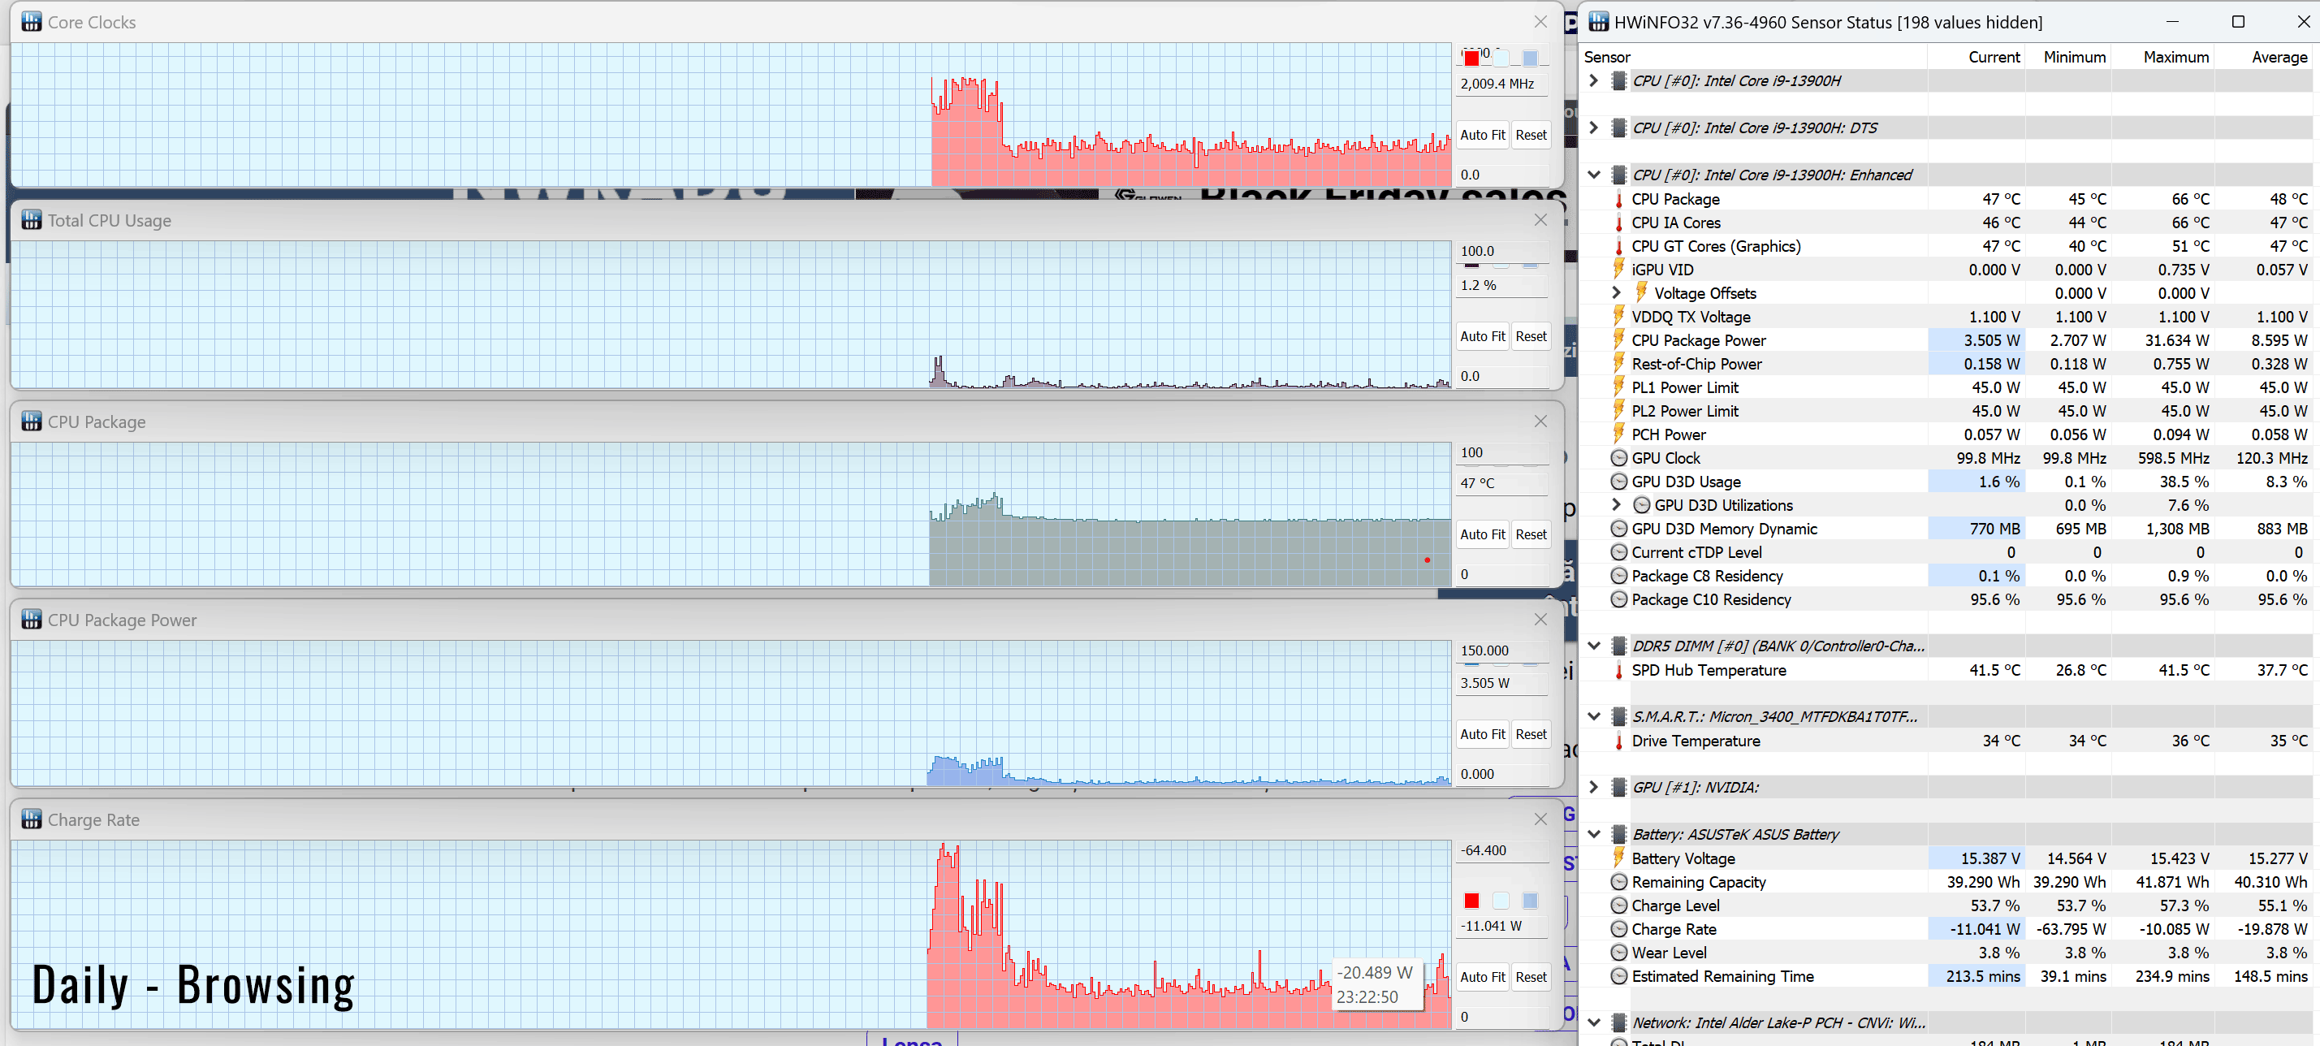Screen dimensions: 2320x1046
Task: Click the Minimum column header
Action: click(2067, 57)
